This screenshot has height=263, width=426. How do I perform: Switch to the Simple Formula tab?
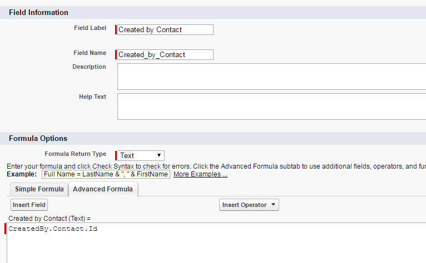coord(39,189)
